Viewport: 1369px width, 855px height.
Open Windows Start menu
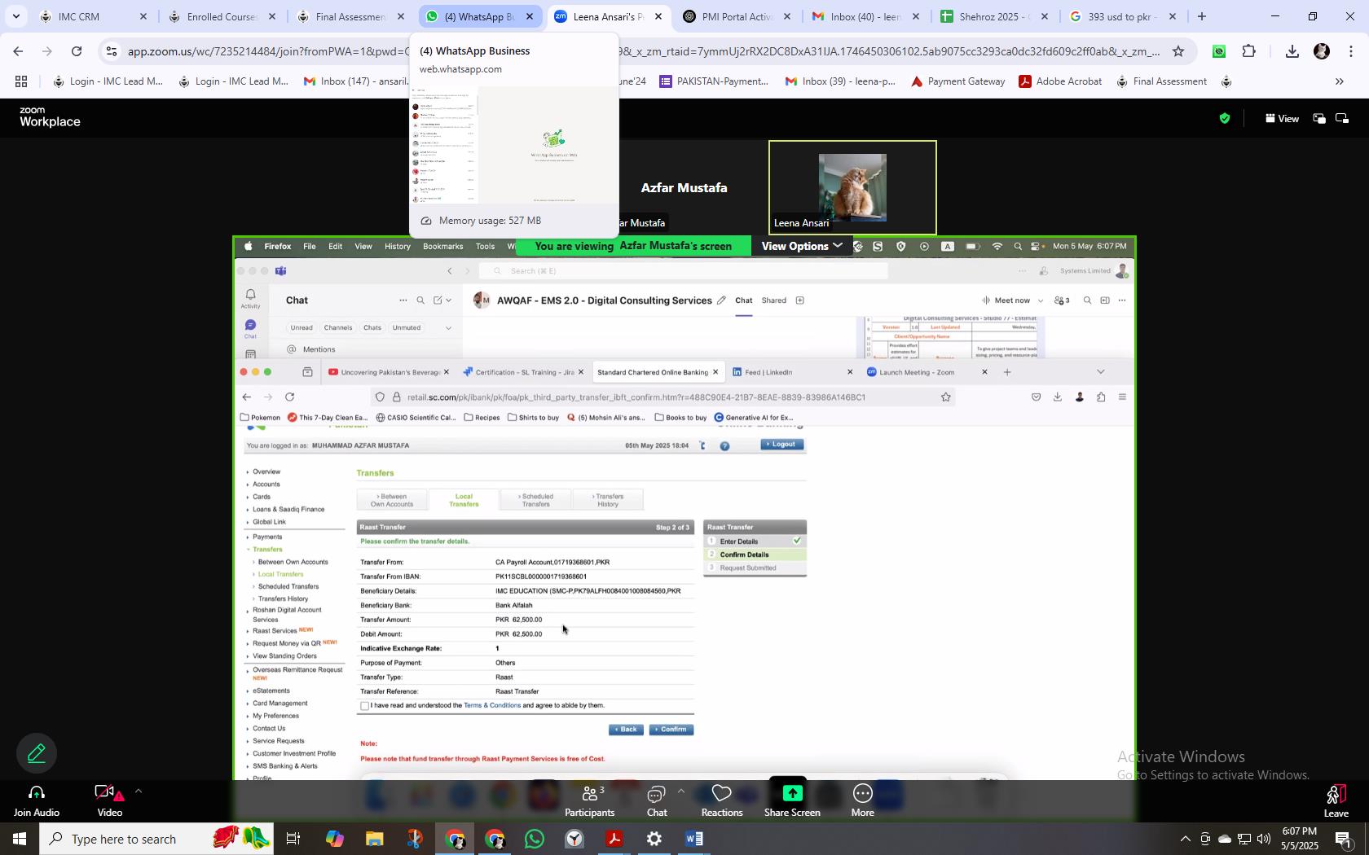coord(20,839)
